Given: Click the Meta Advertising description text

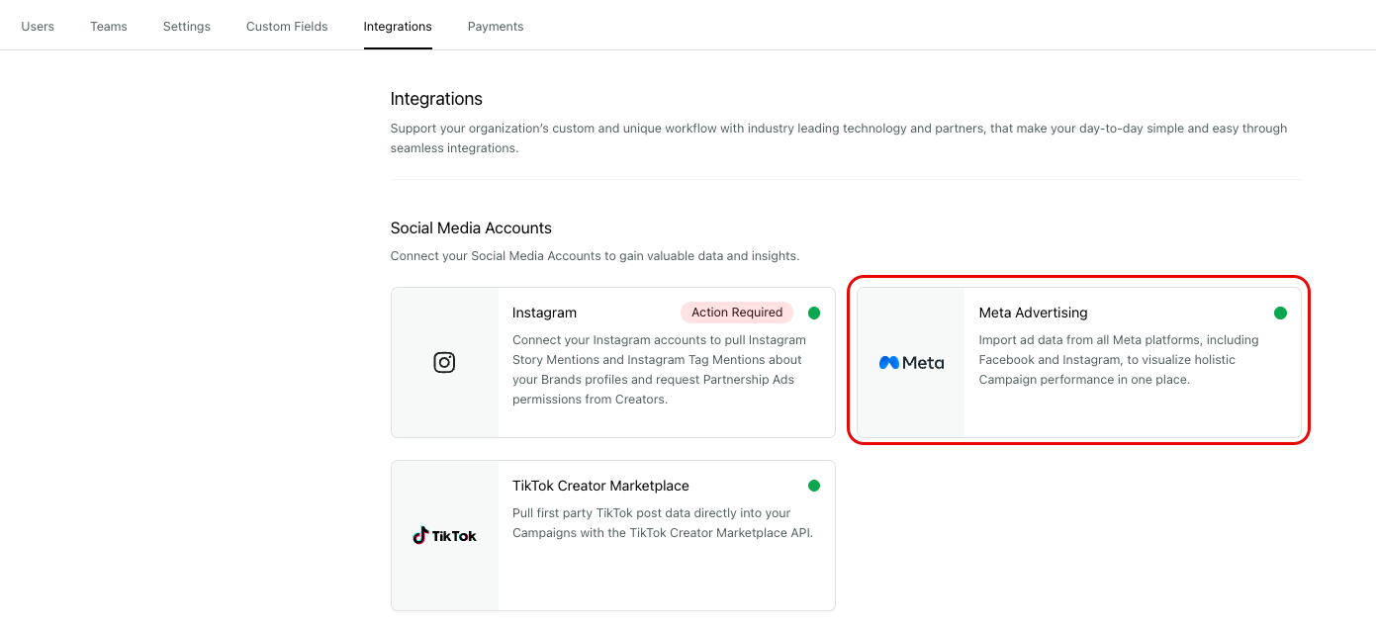Looking at the screenshot, I should coord(1119,360).
